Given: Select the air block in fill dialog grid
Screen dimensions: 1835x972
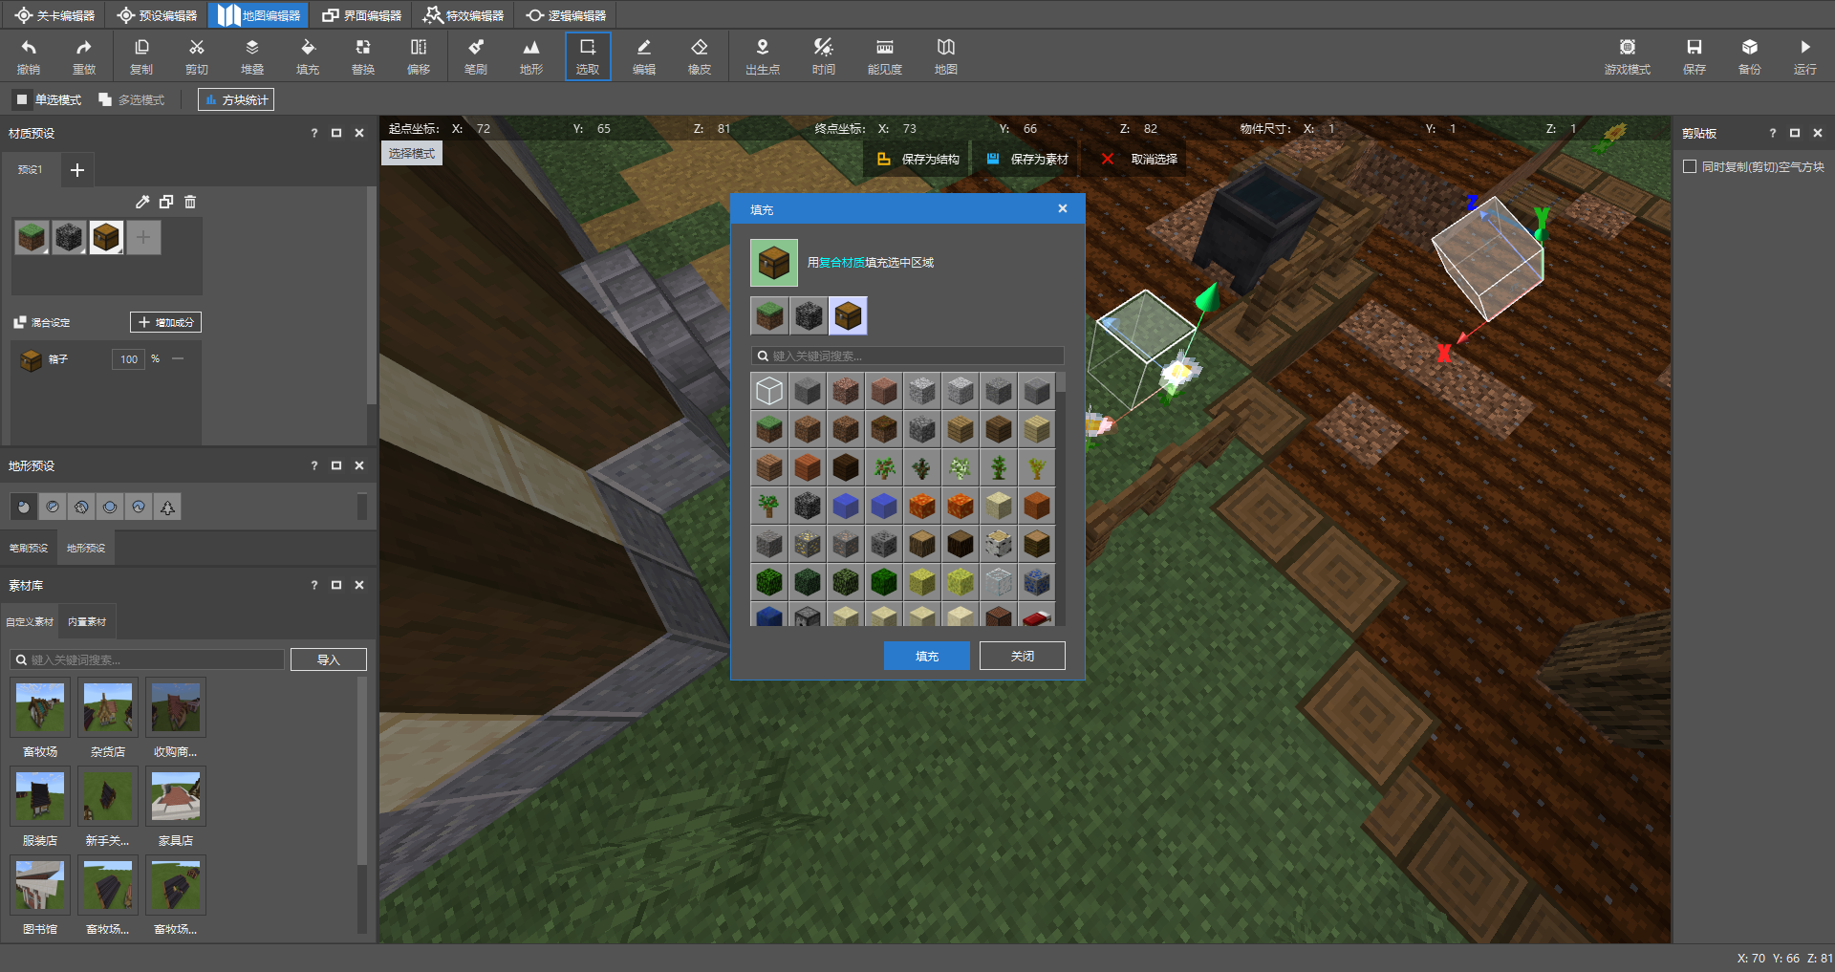Looking at the screenshot, I should pos(769,391).
